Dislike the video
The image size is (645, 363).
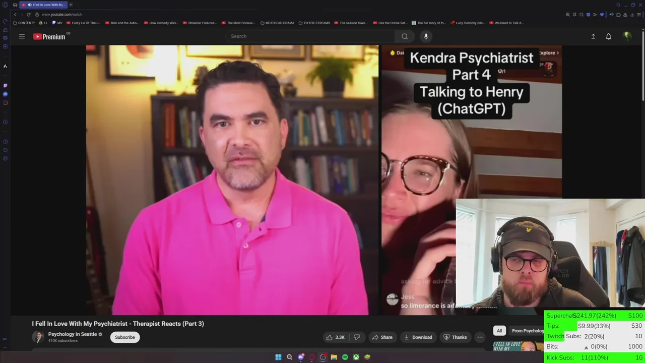357,337
